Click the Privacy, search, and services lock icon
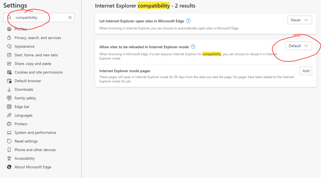This screenshot has width=321, height=178. click(9, 38)
